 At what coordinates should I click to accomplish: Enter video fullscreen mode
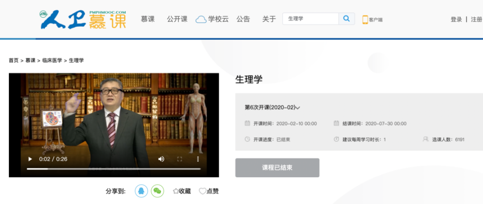(180, 159)
